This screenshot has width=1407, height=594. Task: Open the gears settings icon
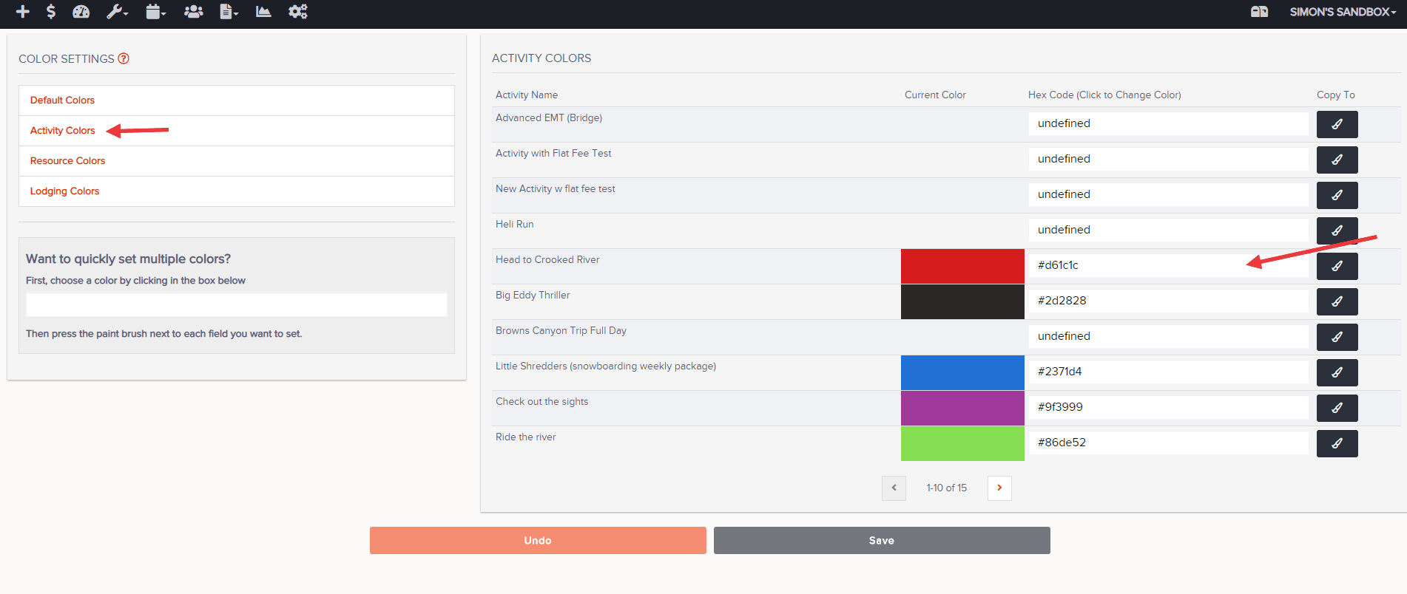[x=297, y=11]
